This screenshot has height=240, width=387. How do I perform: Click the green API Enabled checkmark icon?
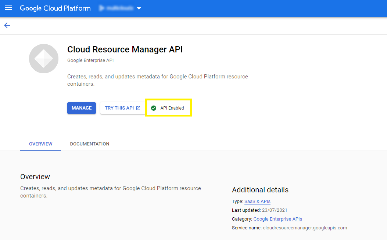click(x=154, y=108)
